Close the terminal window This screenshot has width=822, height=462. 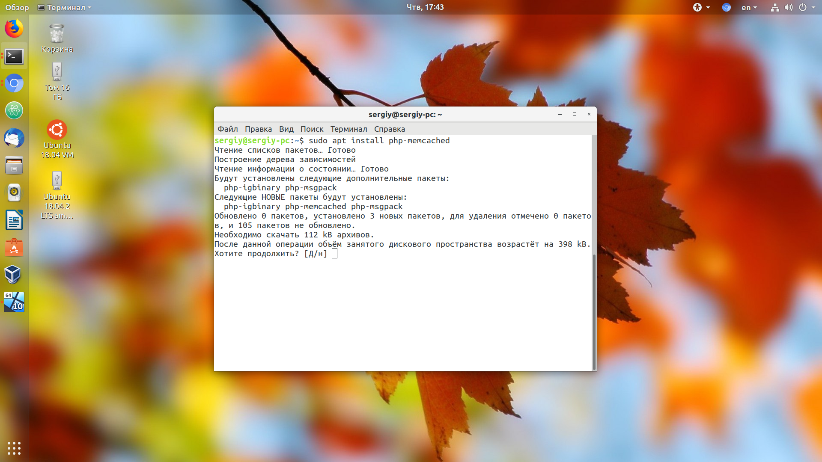pyautogui.click(x=589, y=114)
